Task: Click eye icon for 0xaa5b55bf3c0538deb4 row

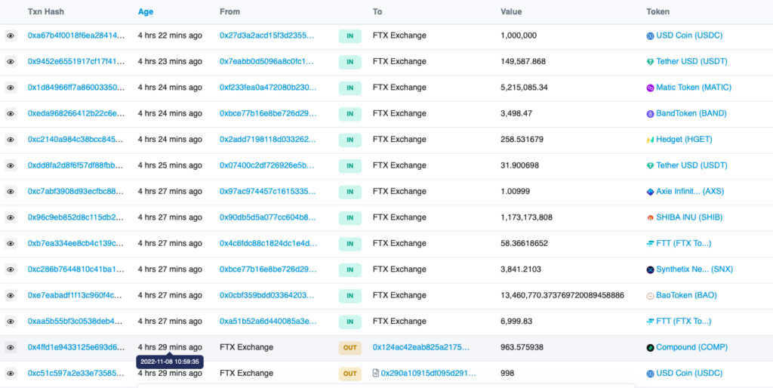Action: point(11,322)
